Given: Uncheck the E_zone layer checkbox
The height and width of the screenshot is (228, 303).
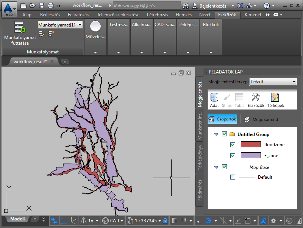Looking at the screenshot, I should pyautogui.click(x=233, y=156).
